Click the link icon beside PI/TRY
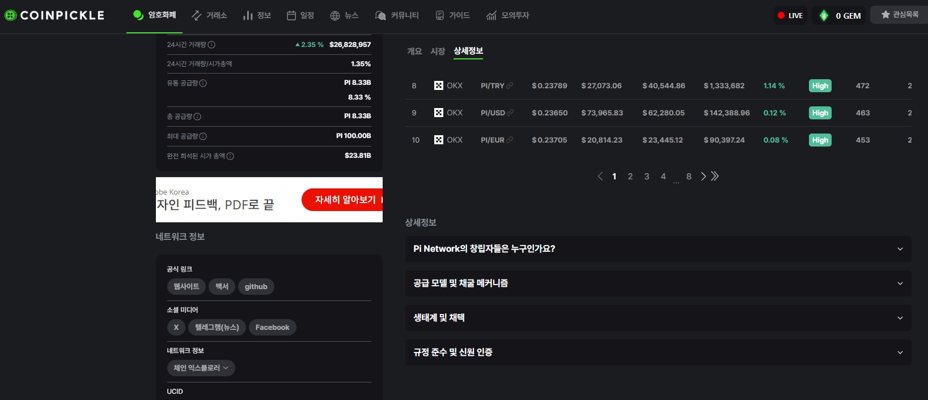 coord(510,86)
